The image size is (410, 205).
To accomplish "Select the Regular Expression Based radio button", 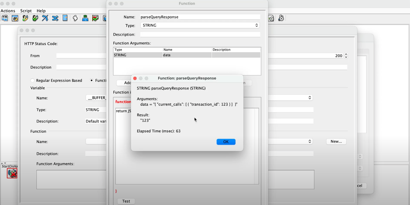I will [x=32, y=81].
